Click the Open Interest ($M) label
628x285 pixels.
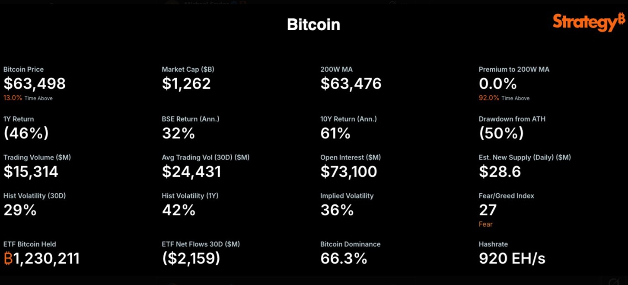point(351,157)
